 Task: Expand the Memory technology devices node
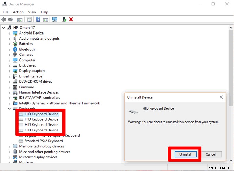pyautogui.click(x=9, y=146)
